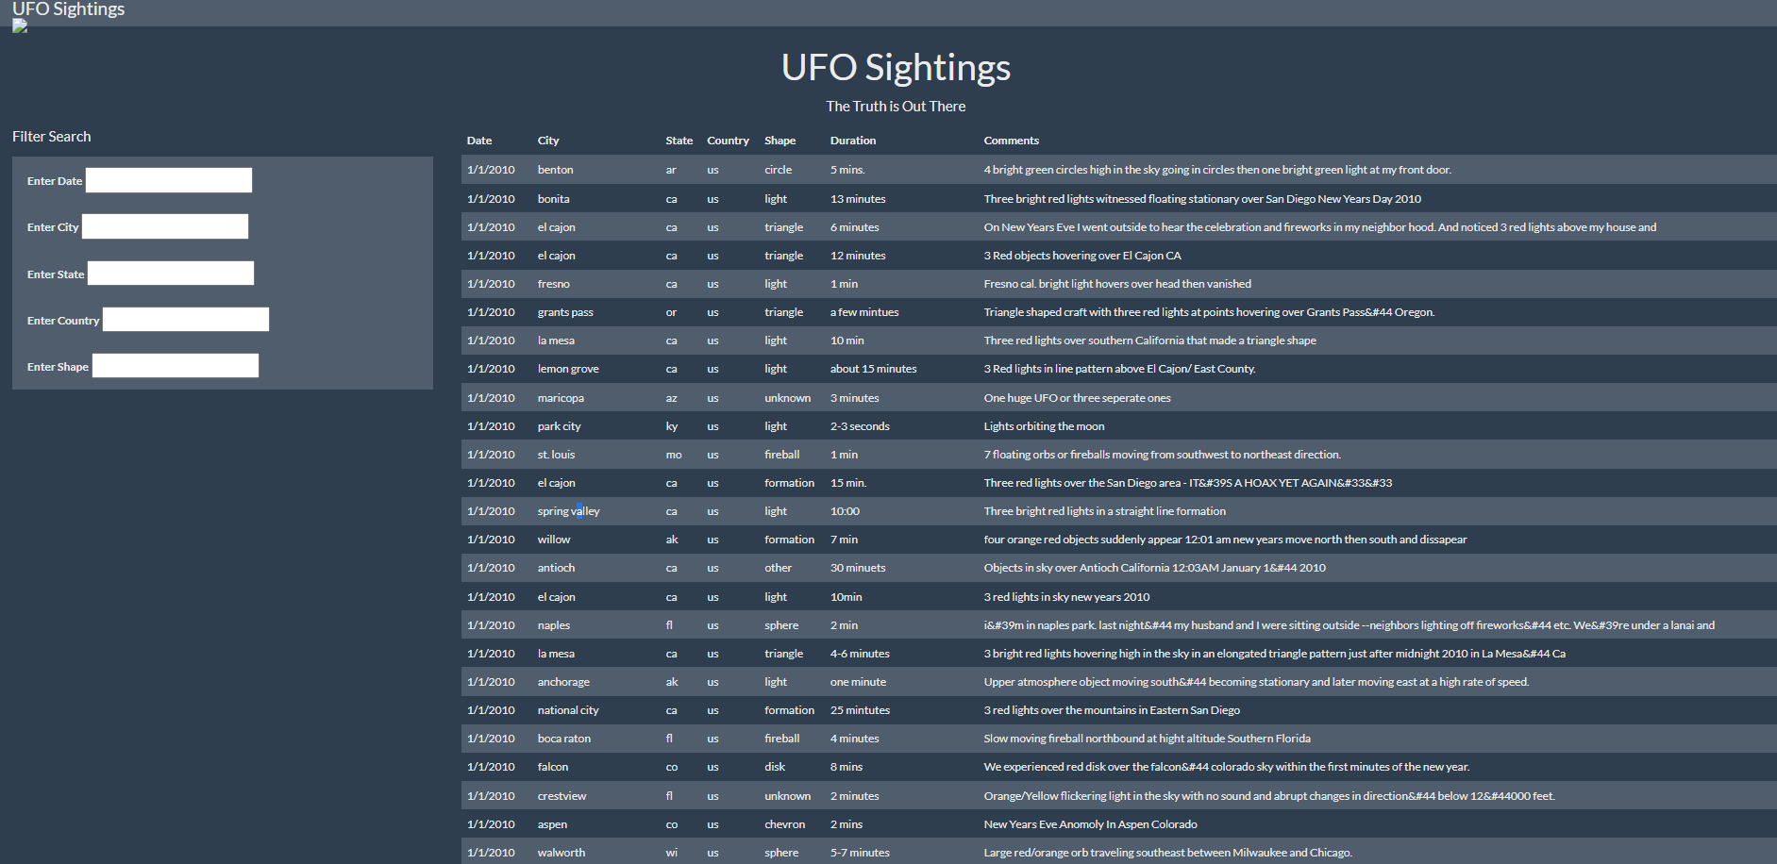
Task: Click the highlighted spring valley city cell
Action: [568, 510]
